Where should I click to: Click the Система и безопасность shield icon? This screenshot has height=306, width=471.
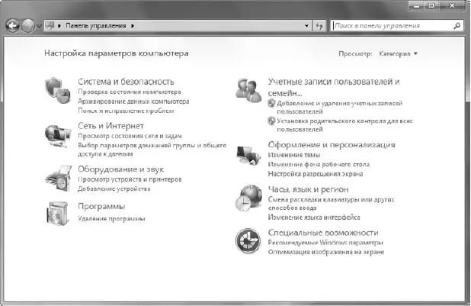click(58, 90)
